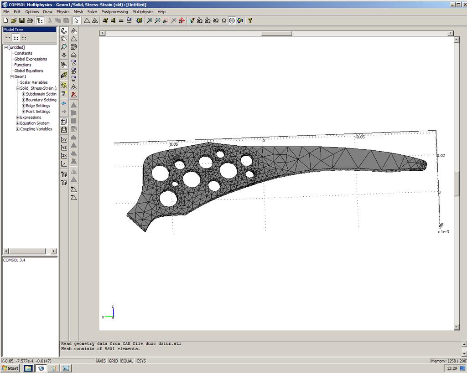Click the drawing area vertical slider thumb
This screenshot has width=467, height=373.
(457, 184)
